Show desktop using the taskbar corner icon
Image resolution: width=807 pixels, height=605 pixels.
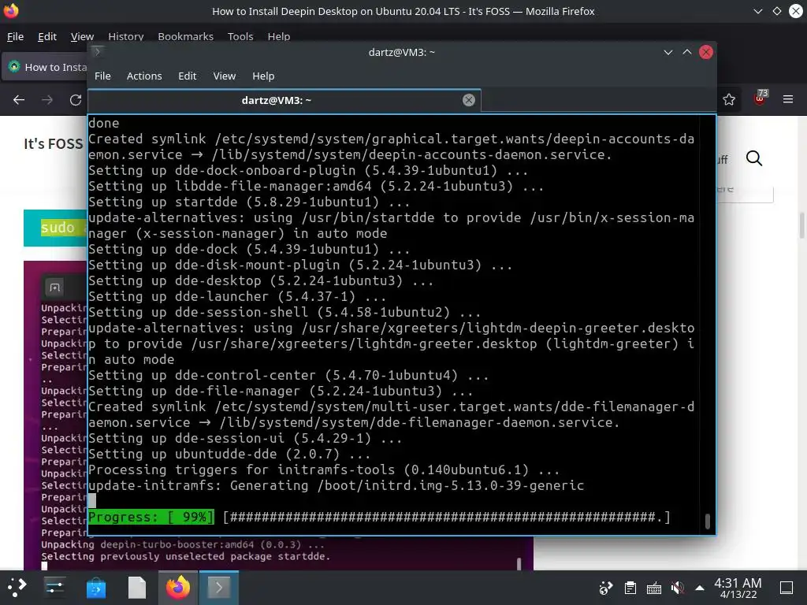[787, 588]
